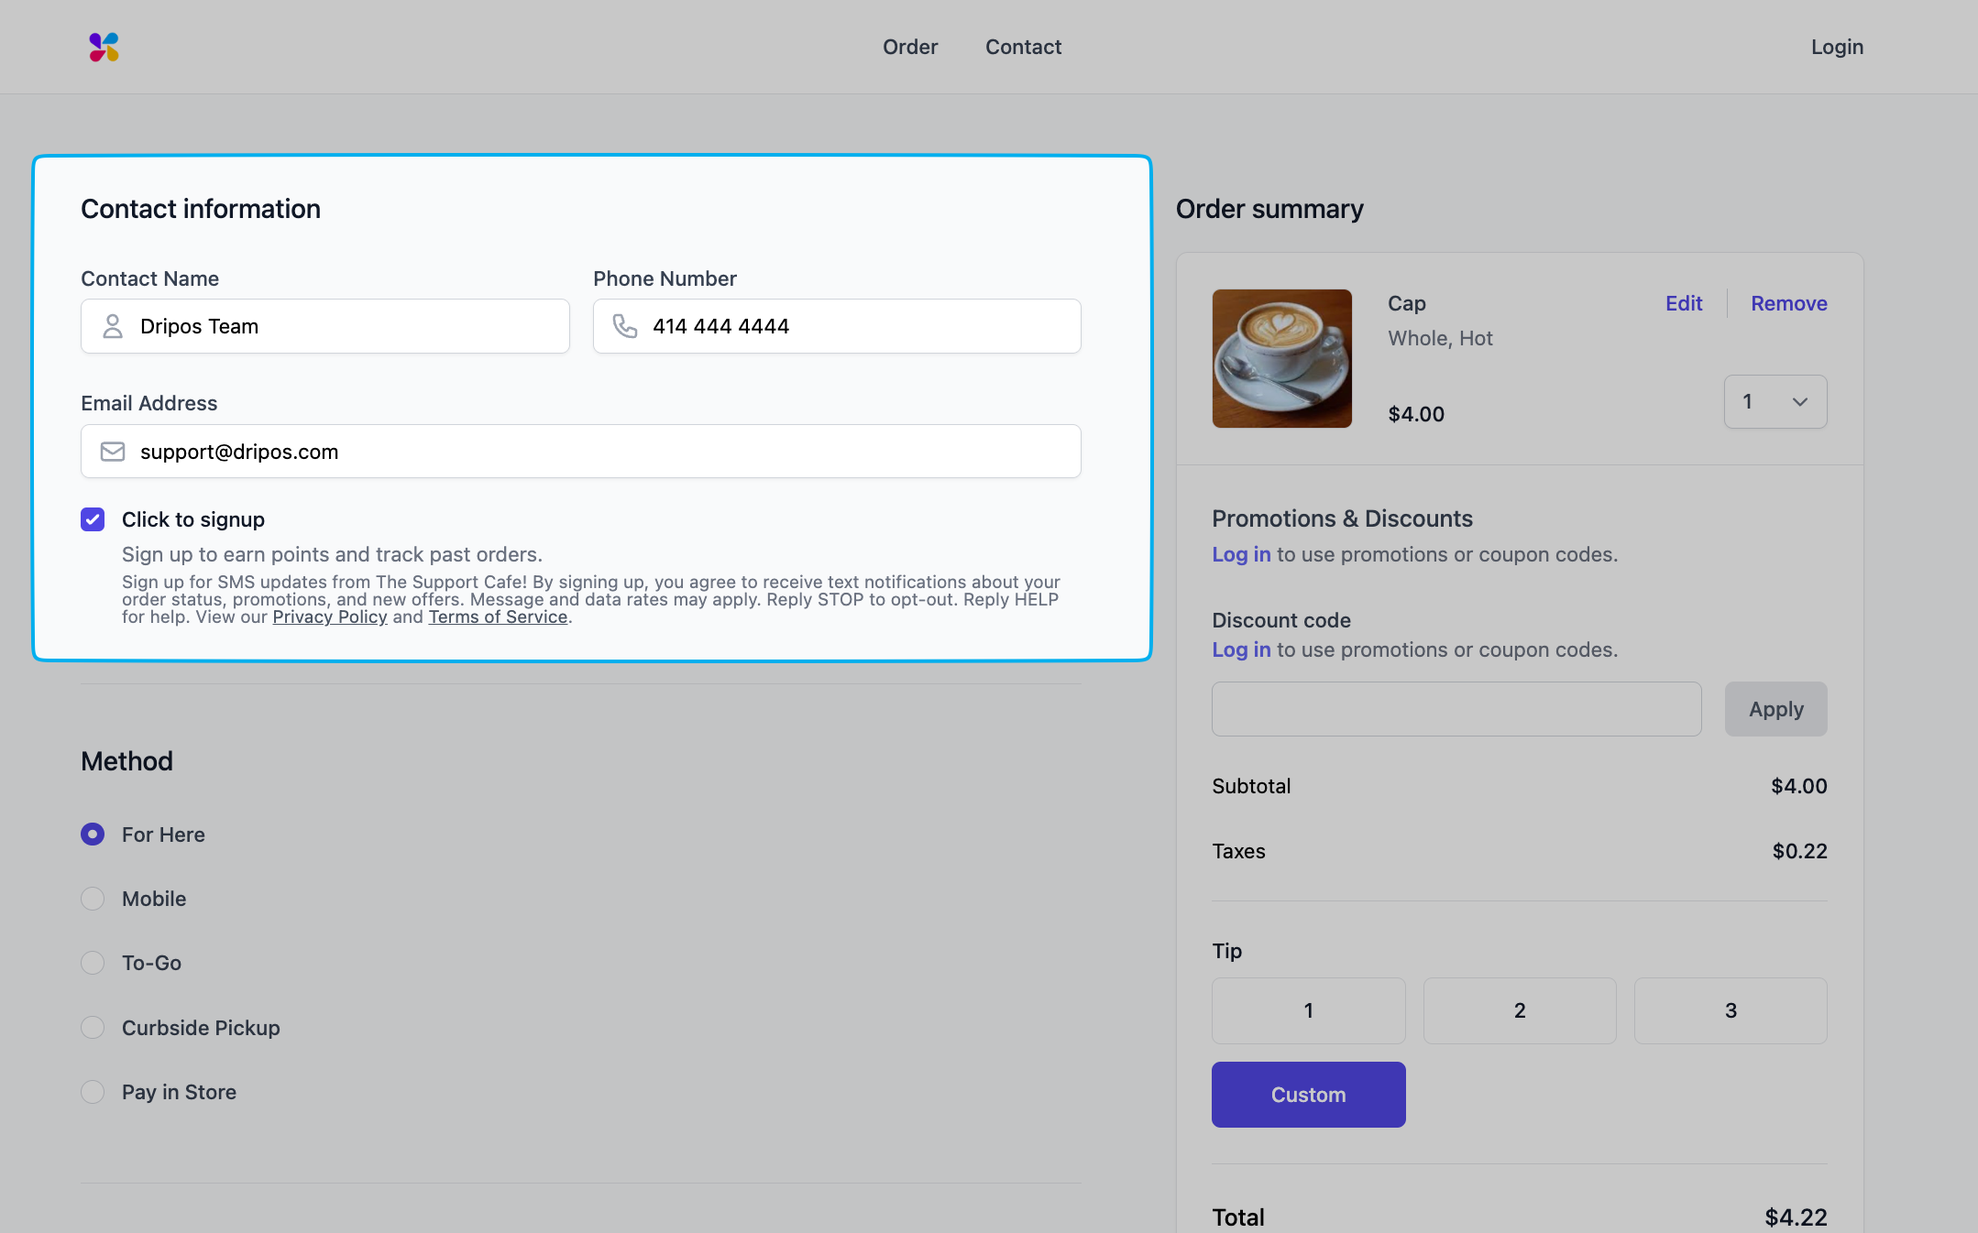The width and height of the screenshot is (1978, 1233).
Task: Click the envelope icon in Email Address field
Action: click(113, 452)
